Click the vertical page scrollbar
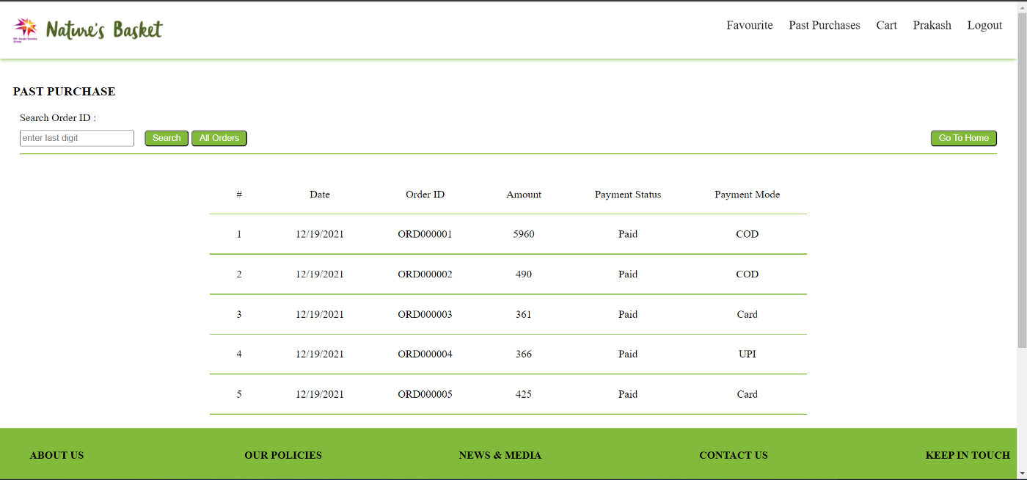 point(1022,183)
